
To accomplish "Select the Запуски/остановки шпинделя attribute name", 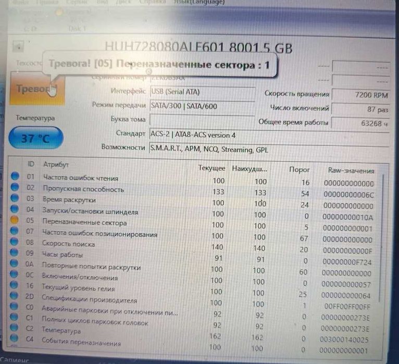I will pos(90,211).
